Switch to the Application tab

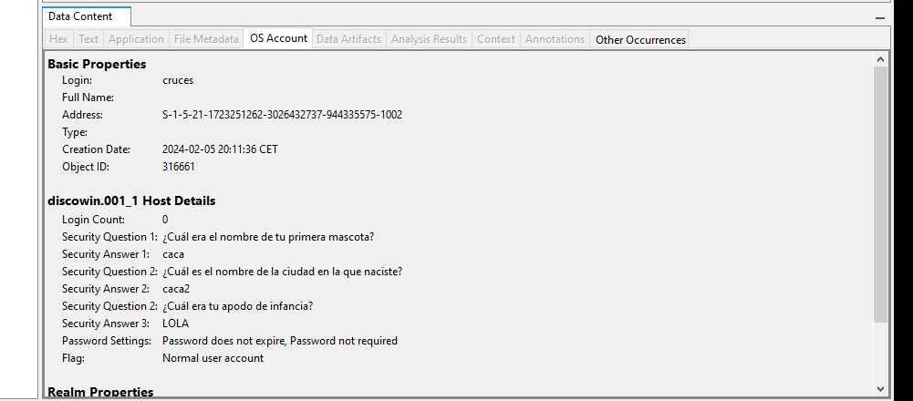tap(136, 39)
